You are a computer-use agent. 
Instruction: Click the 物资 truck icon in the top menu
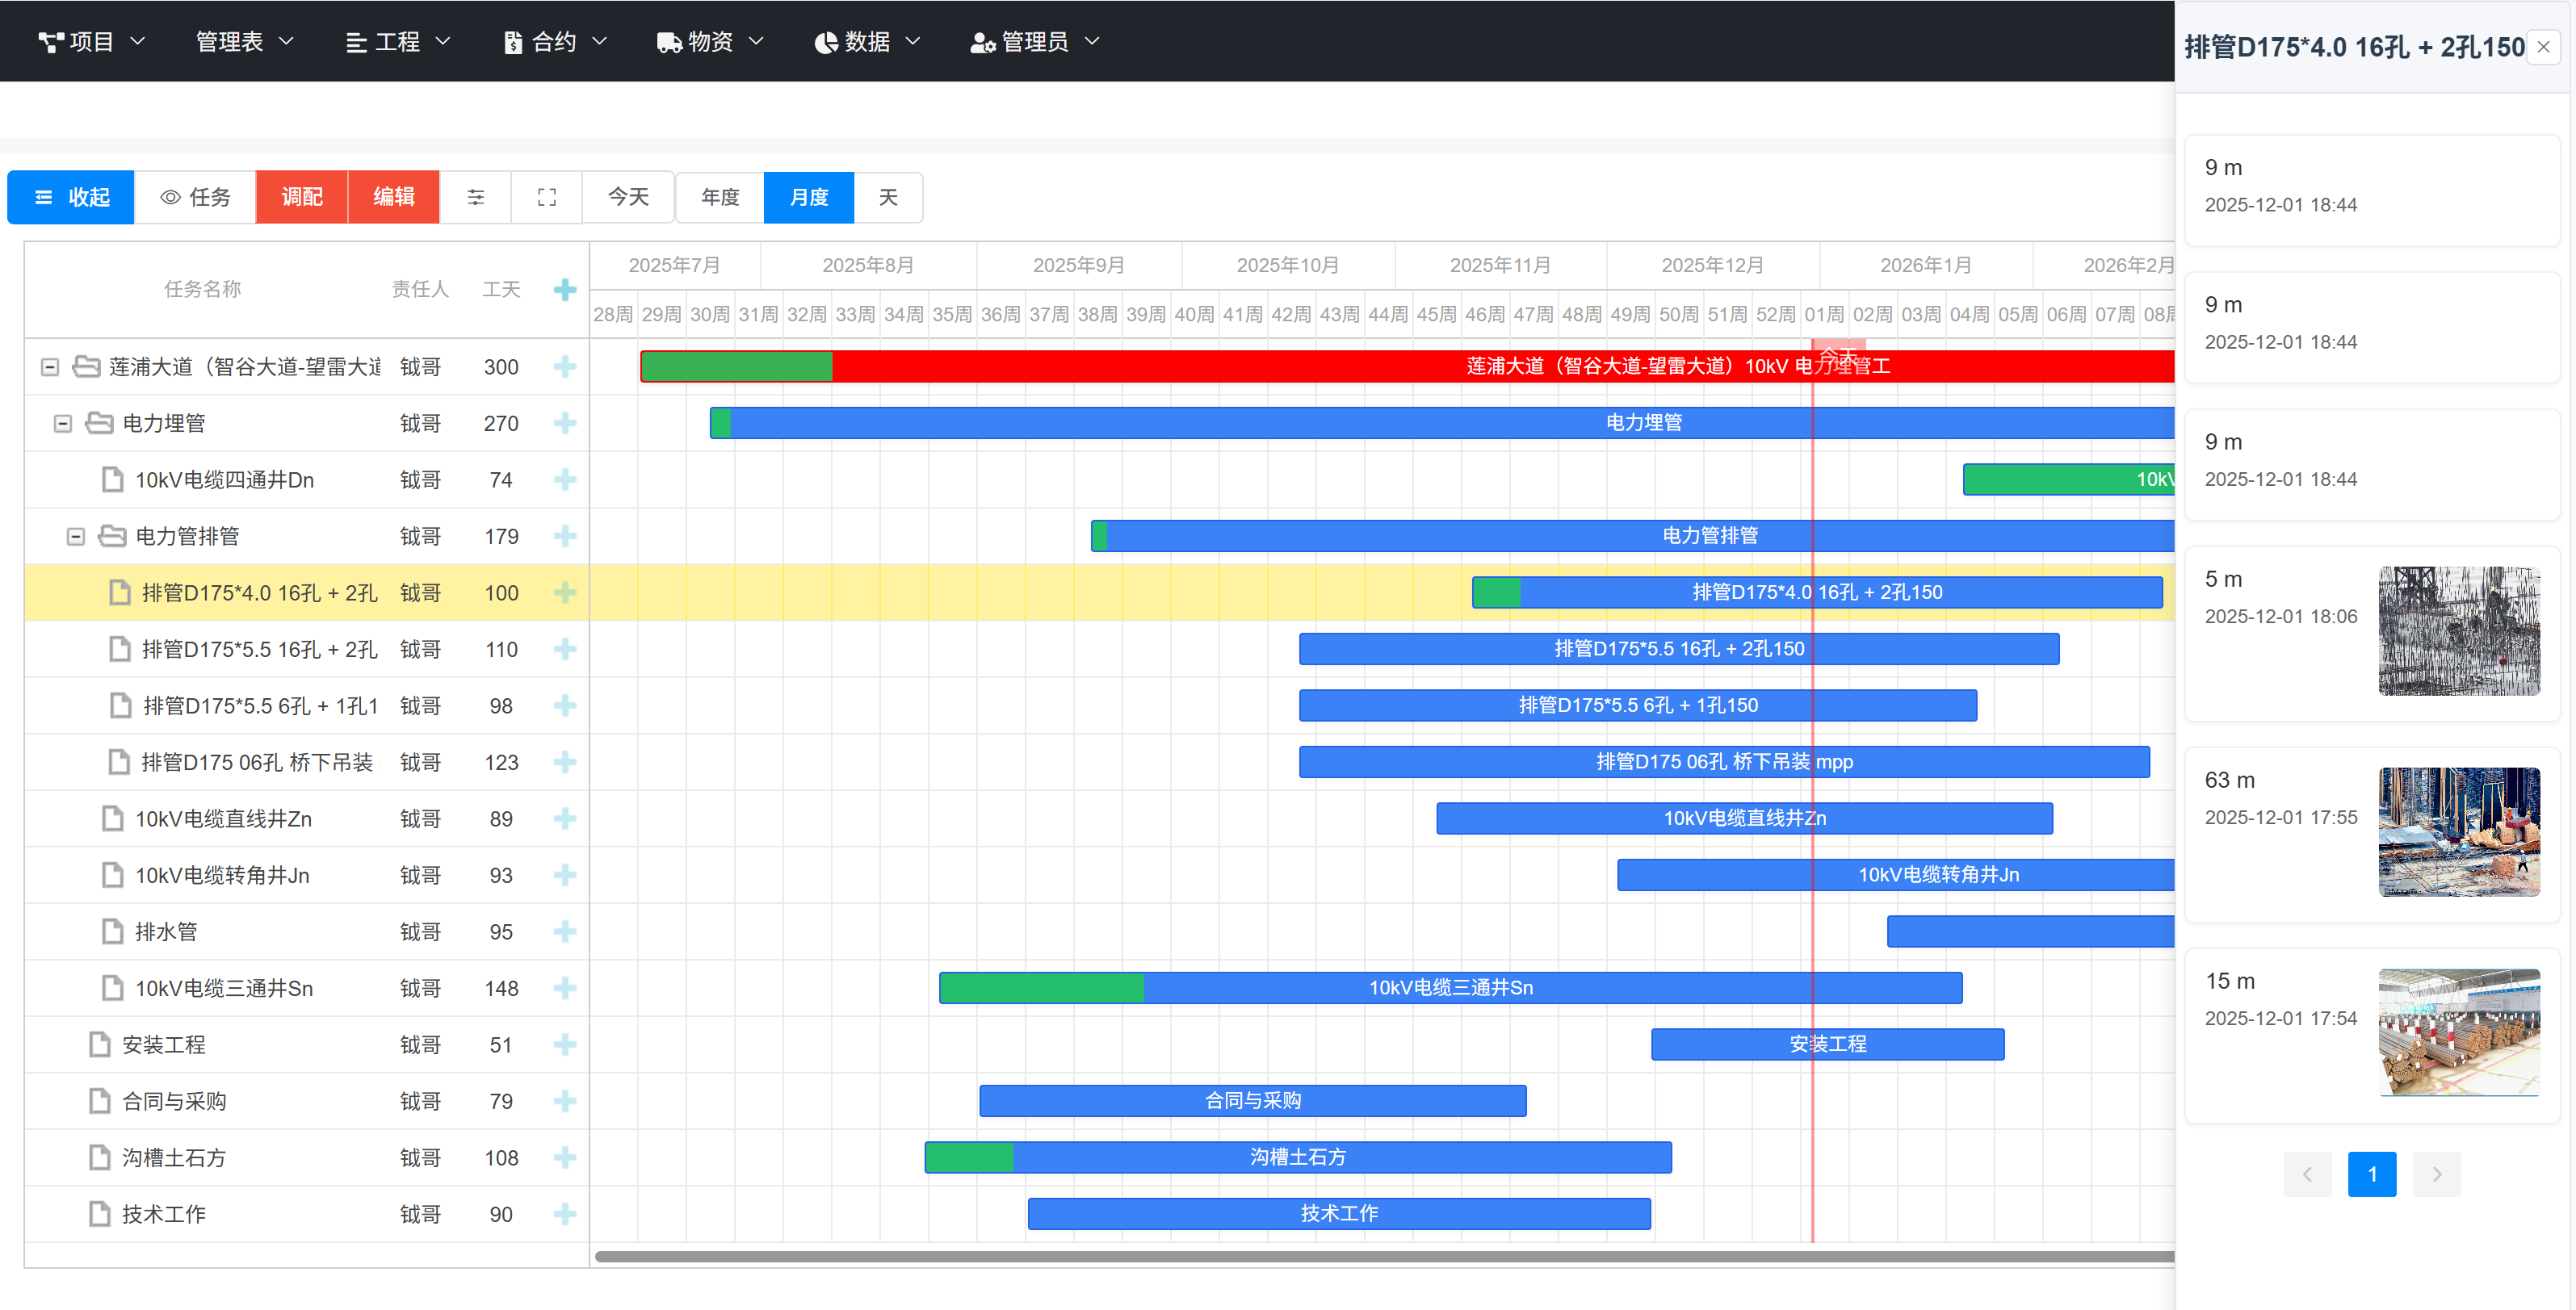pos(667,41)
